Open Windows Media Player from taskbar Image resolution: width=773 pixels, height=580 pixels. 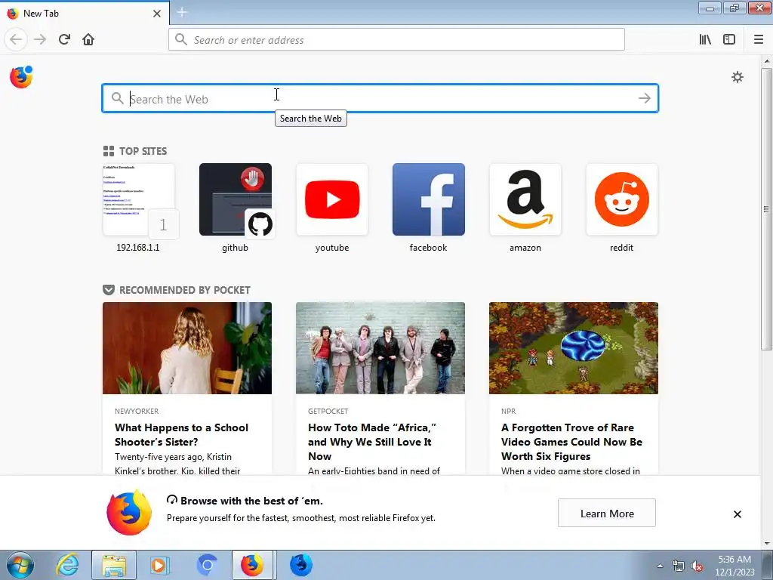pyautogui.click(x=160, y=565)
